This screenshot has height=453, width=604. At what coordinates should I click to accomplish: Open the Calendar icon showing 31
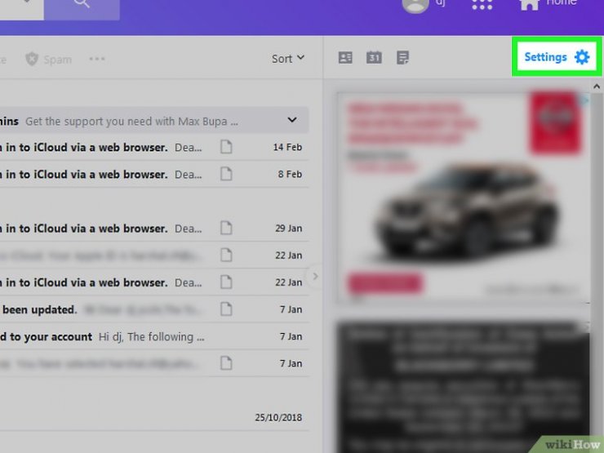click(x=374, y=58)
